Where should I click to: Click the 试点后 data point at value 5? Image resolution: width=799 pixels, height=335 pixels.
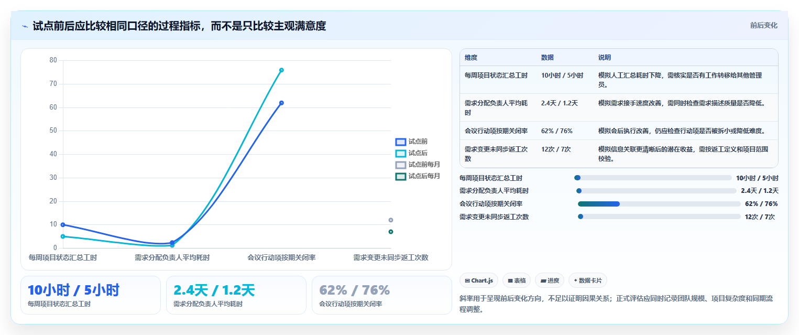coord(63,236)
